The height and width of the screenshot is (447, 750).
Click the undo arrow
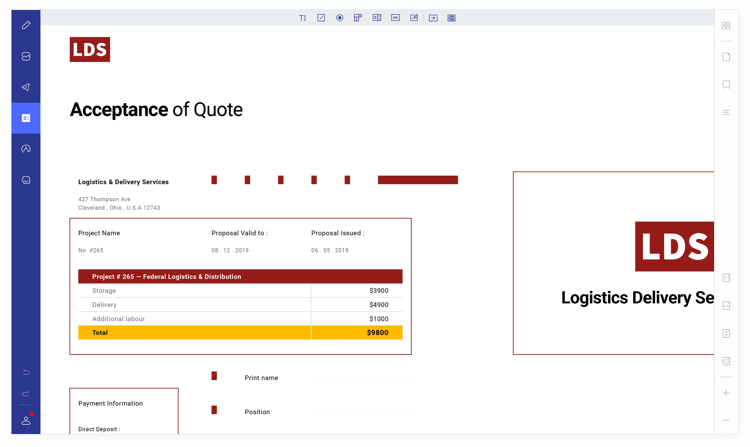(26, 372)
